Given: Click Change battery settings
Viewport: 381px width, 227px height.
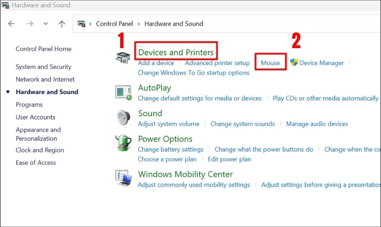Looking at the screenshot, I should (171, 149).
